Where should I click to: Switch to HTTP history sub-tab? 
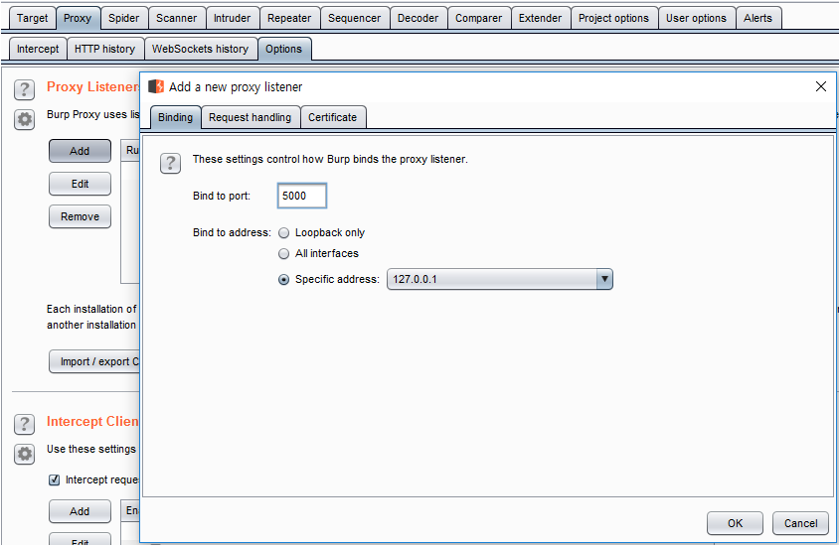tap(104, 49)
